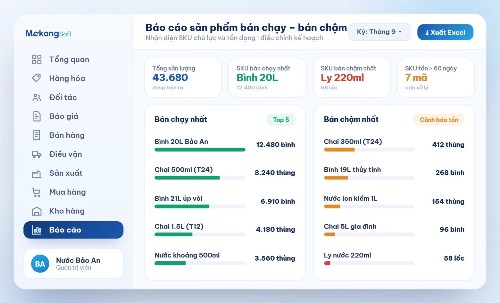Click the Chai 350ml (T24) orange bar
500x303 pixels.
[x=339, y=150]
